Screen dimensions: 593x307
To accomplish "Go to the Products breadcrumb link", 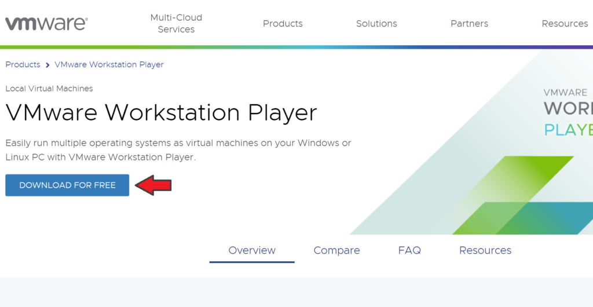I will (x=23, y=65).
